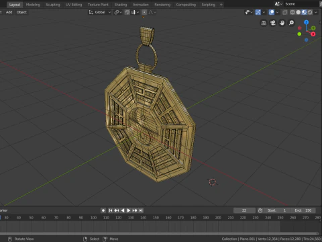
Task: Select wireframe viewport shading
Action: pyautogui.click(x=292, y=12)
